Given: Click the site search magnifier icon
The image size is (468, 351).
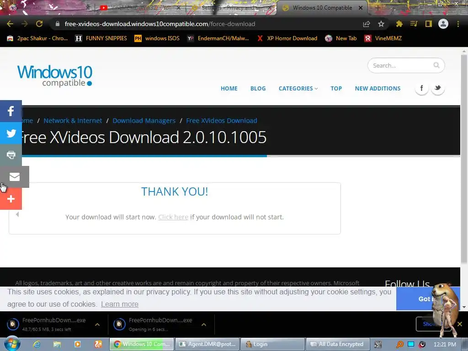Looking at the screenshot, I should (x=436, y=65).
